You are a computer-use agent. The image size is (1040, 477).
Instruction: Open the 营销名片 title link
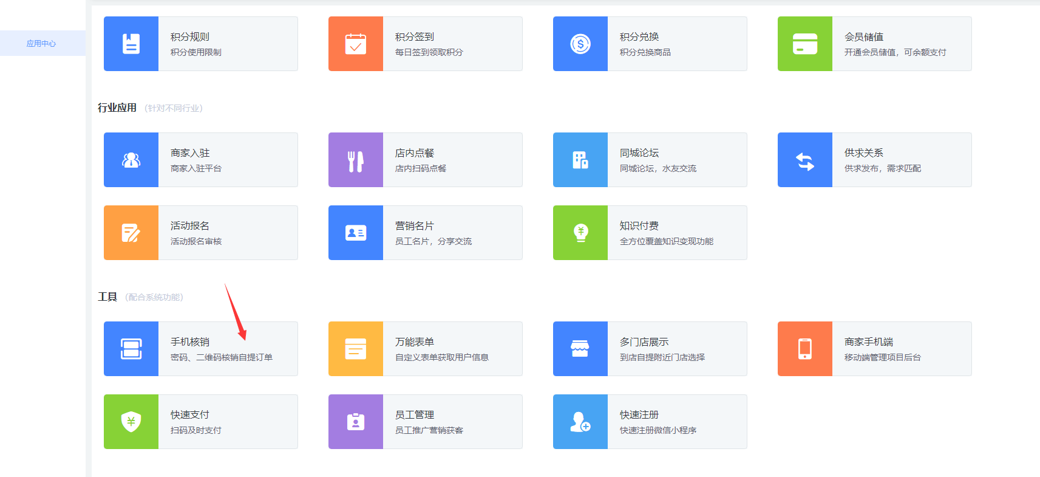415,225
